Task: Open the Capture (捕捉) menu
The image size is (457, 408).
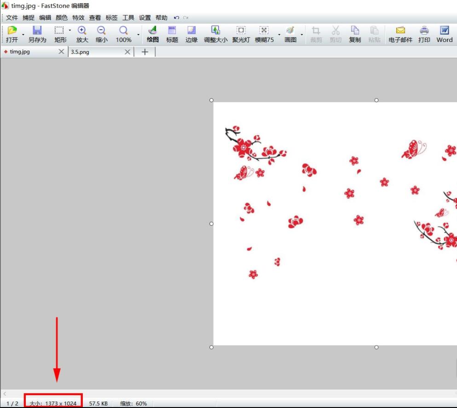Action: 29,18
